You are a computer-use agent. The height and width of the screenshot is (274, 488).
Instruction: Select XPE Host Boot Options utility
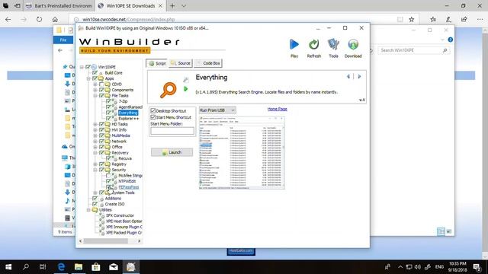tap(124, 221)
